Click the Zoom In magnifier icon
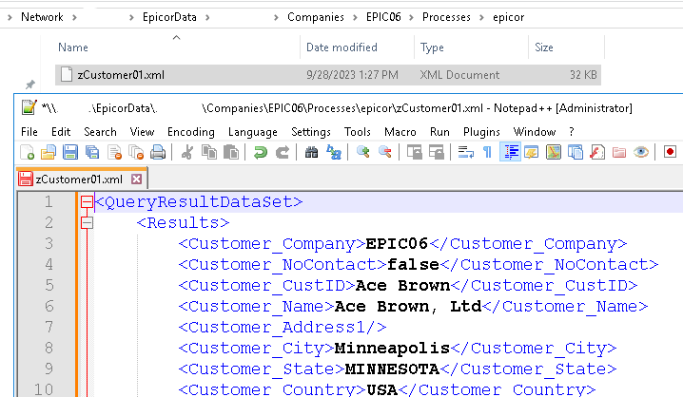Screen dimensions: 683x397 (x=363, y=152)
